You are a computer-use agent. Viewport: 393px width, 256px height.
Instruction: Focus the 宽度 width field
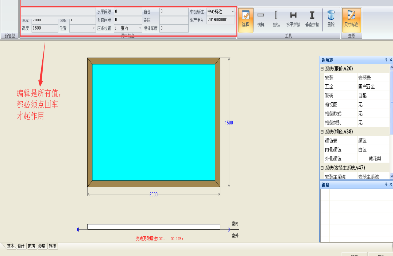pos(45,20)
